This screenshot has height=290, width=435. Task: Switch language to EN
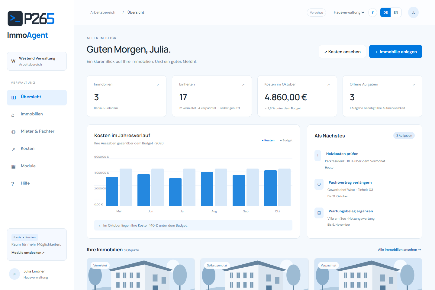coord(396,12)
